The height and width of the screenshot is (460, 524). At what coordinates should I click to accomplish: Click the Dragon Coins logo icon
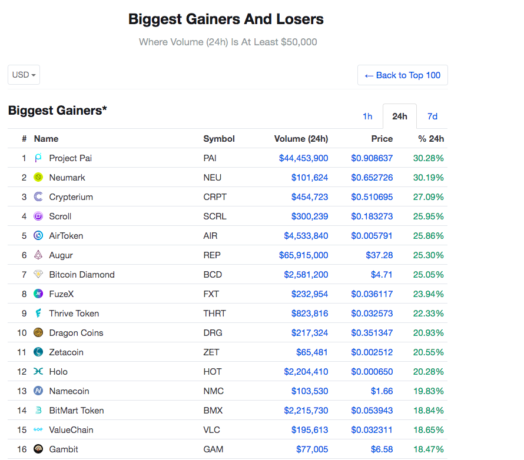coord(38,332)
